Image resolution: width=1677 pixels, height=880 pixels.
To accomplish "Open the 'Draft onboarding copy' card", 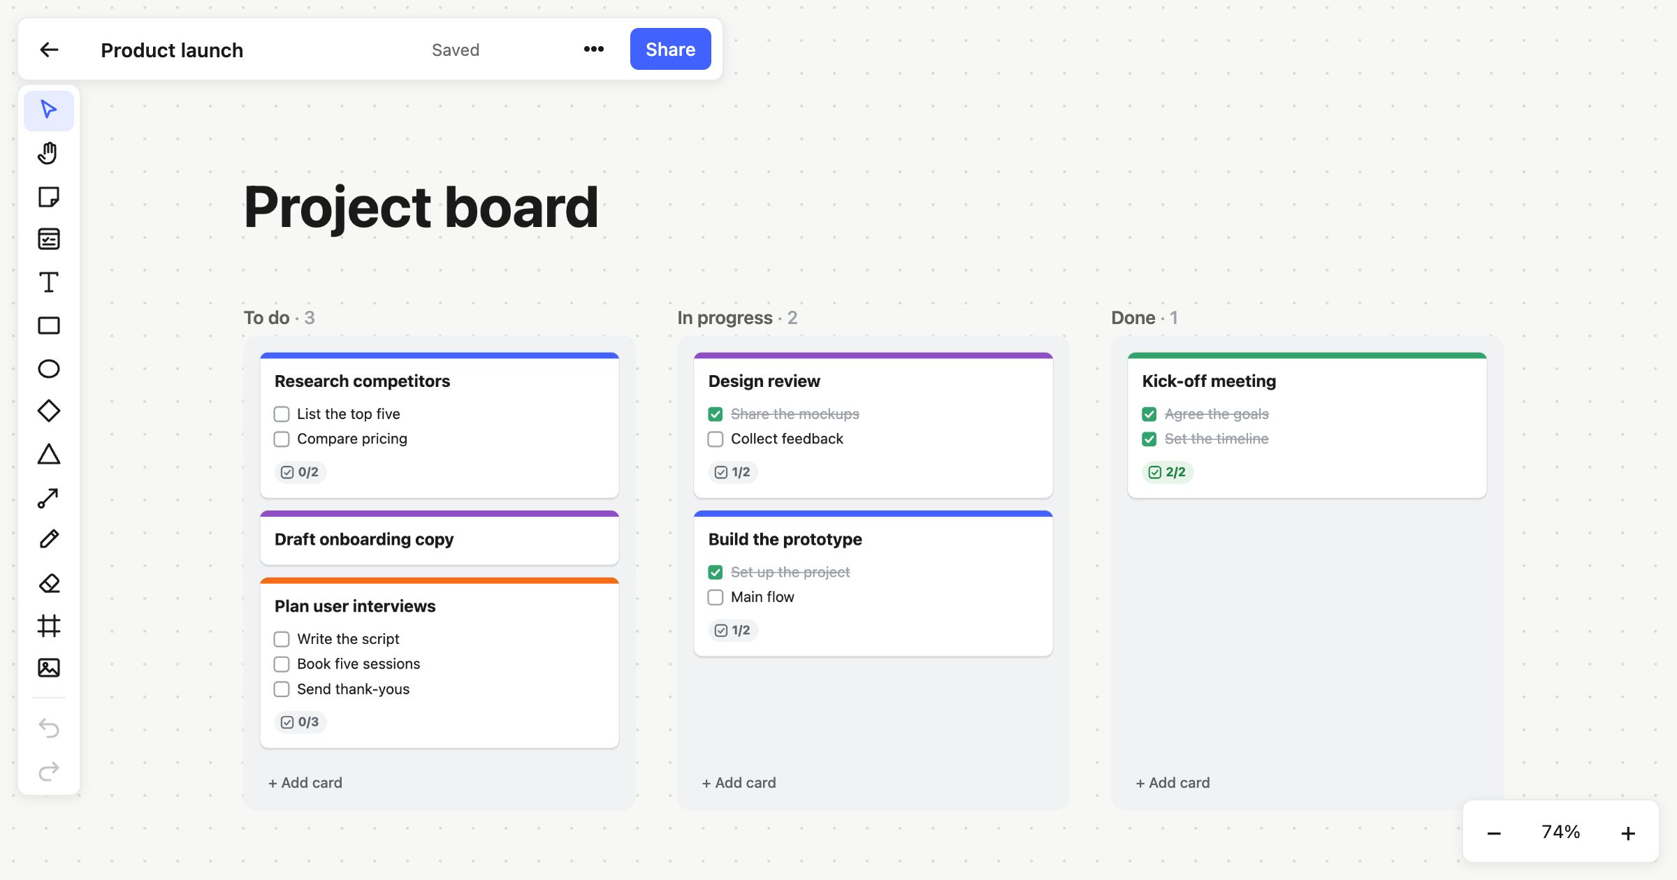I will pos(440,539).
